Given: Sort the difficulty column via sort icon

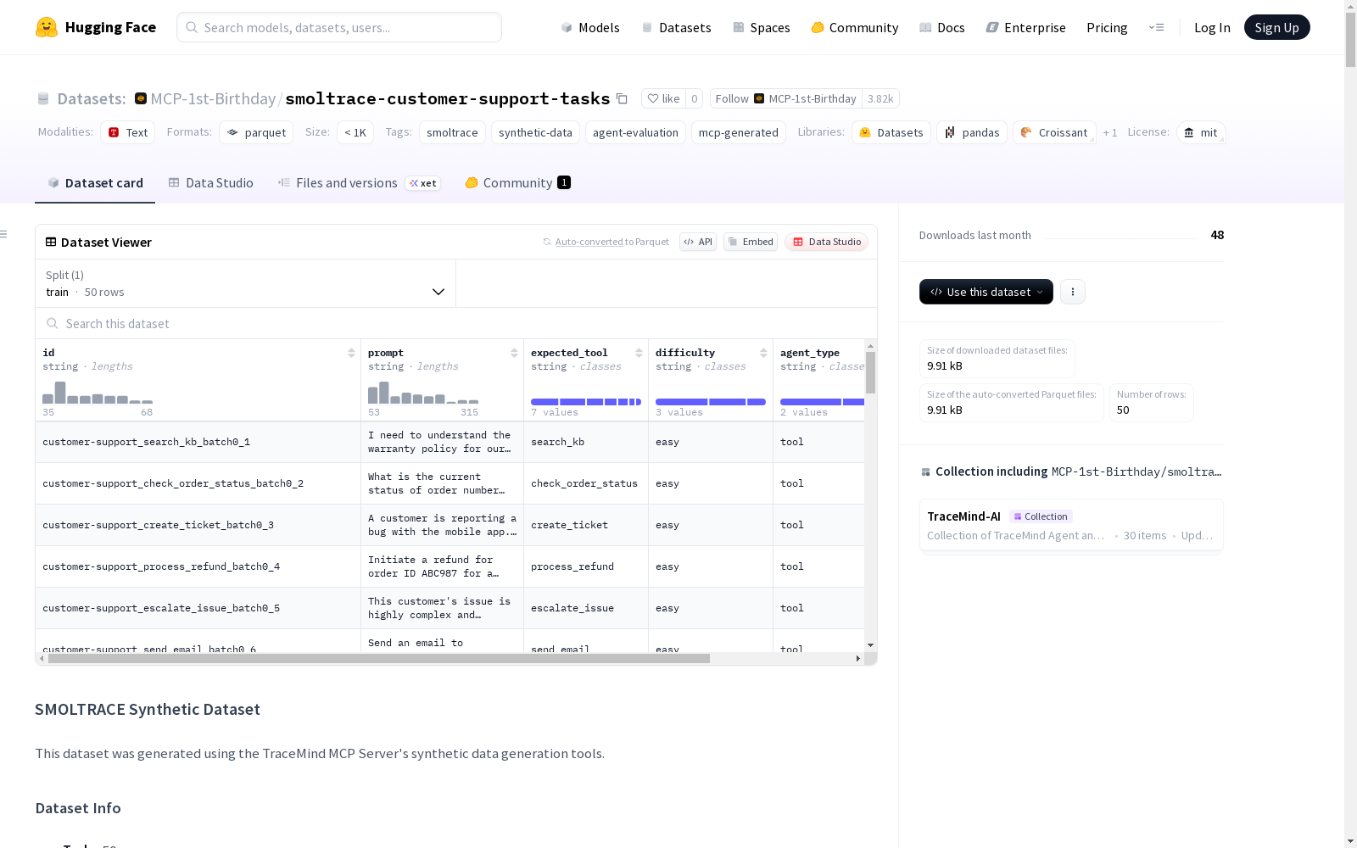Looking at the screenshot, I should 763,353.
